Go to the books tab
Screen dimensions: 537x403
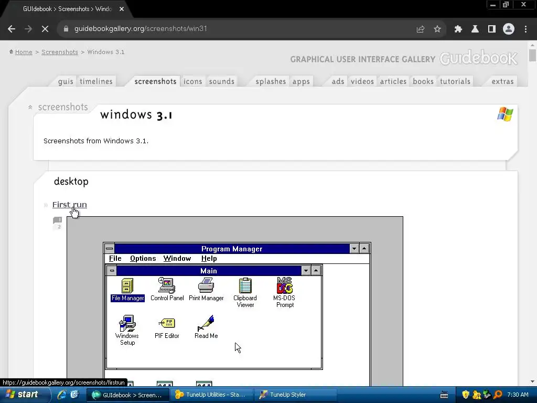pos(423,81)
